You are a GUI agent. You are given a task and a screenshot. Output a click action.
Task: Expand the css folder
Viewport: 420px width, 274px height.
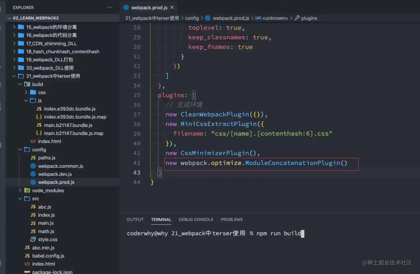point(26,92)
